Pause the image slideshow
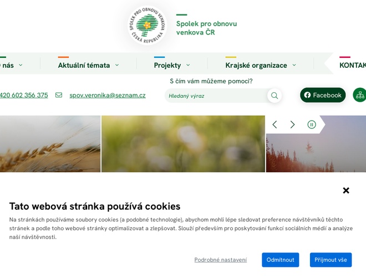366x278 pixels. [x=312, y=124]
